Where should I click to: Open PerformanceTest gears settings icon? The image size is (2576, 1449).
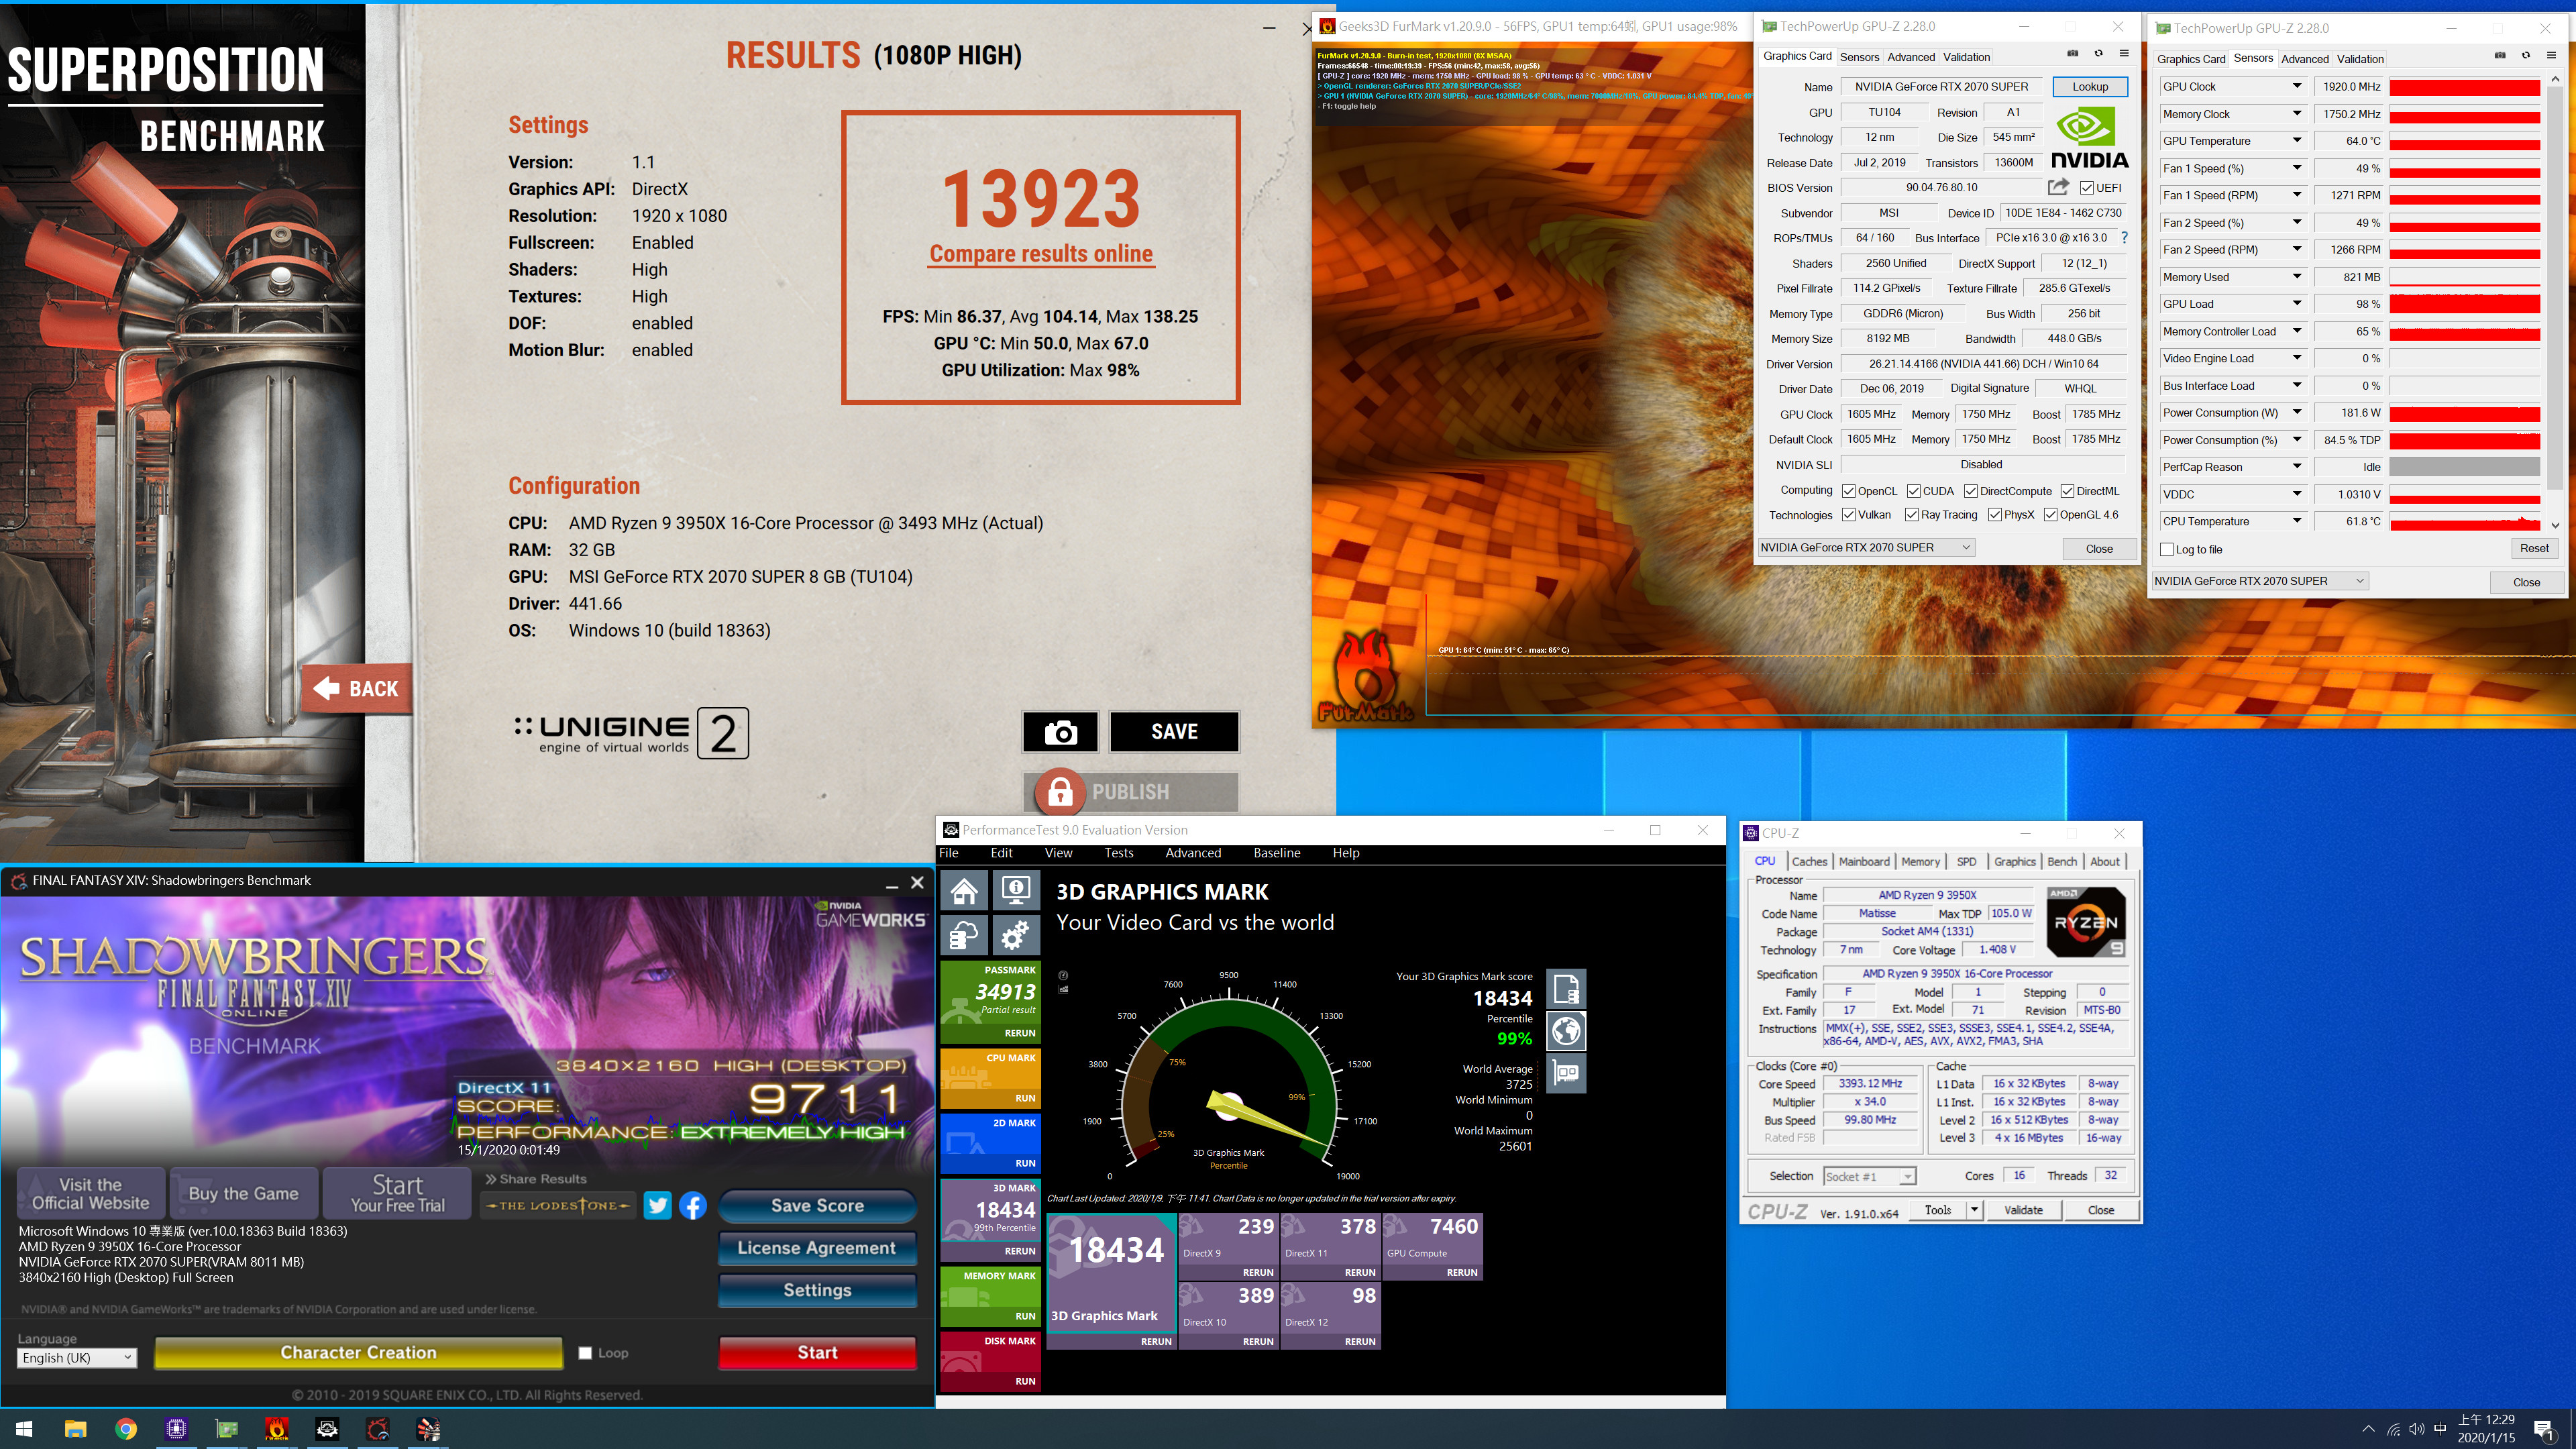coord(1016,936)
